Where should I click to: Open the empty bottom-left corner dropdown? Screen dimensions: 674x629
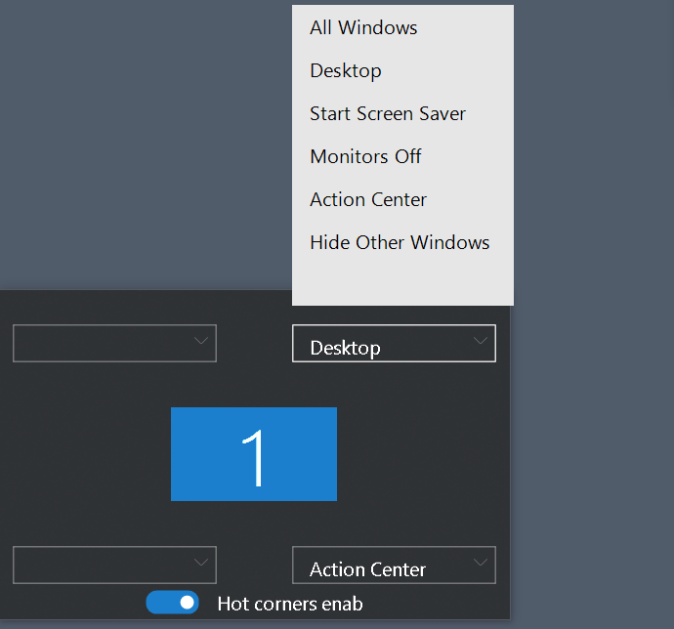[x=114, y=565]
